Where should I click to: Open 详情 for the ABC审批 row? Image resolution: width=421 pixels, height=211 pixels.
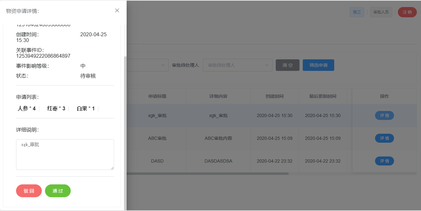click(x=384, y=138)
